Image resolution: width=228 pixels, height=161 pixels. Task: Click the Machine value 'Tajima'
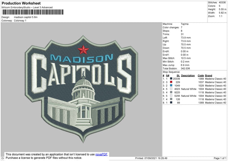[x=185, y=24]
